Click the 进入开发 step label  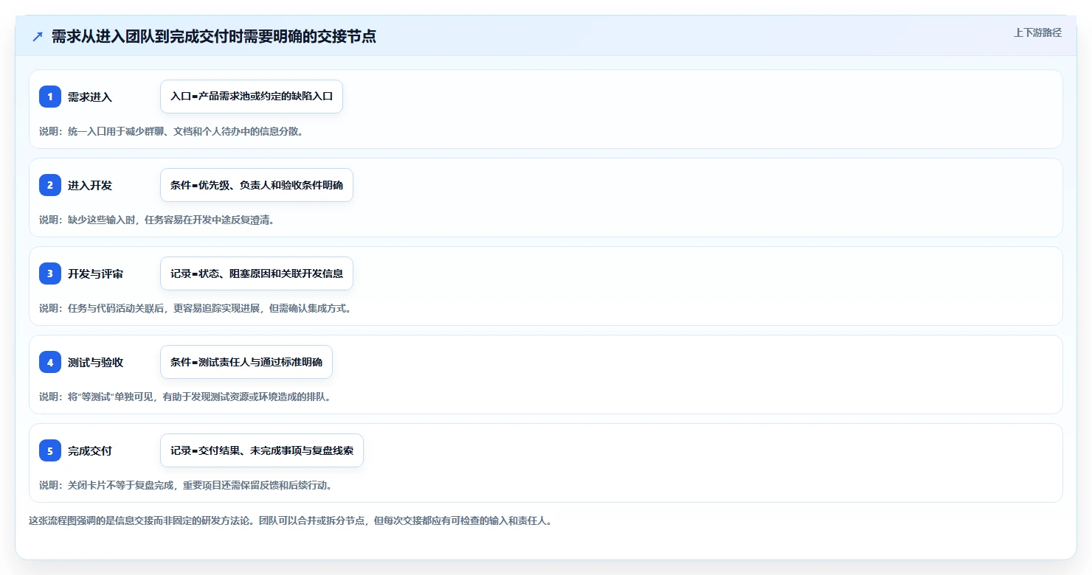(90, 185)
